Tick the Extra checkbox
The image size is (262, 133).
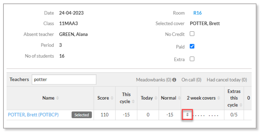(x=192, y=59)
